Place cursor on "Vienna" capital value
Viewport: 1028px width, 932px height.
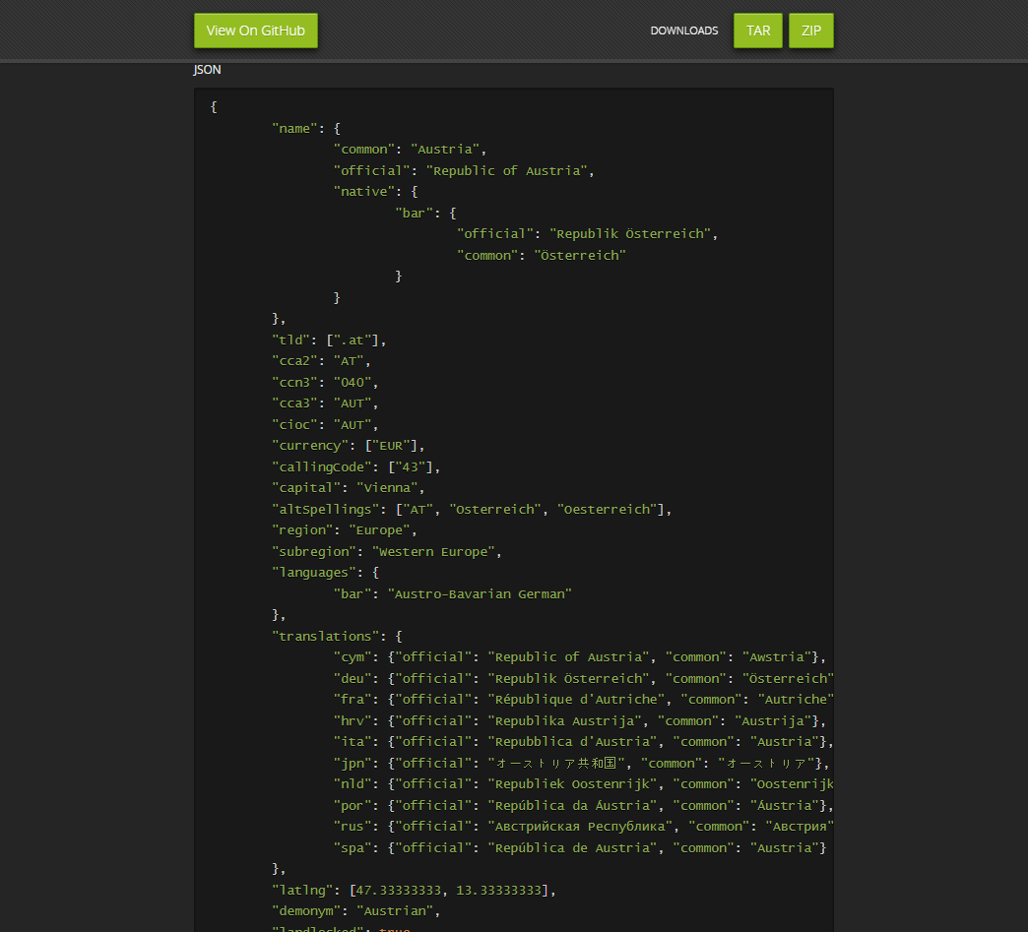click(390, 488)
